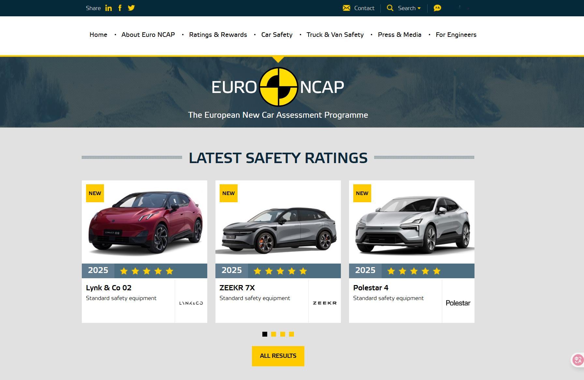Open the Home menu
This screenshot has height=380, width=584.
(98, 35)
